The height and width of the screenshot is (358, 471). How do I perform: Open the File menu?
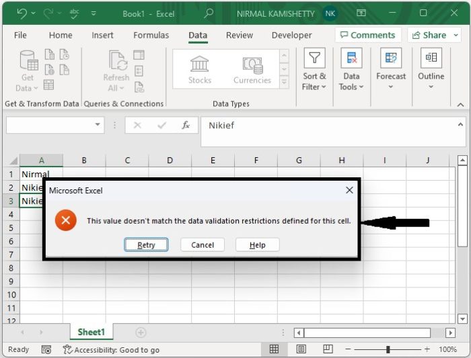point(20,35)
